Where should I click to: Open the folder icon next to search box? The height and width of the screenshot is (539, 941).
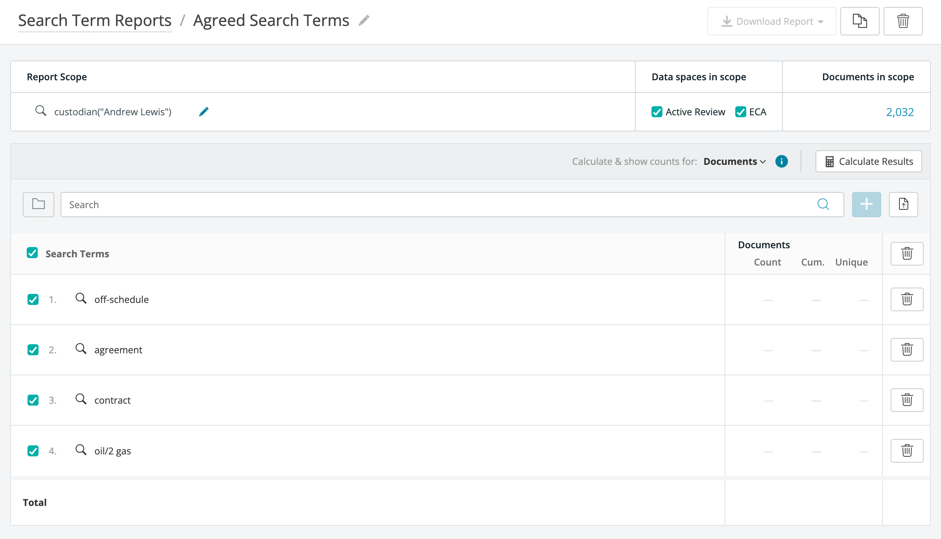(39, 204)
